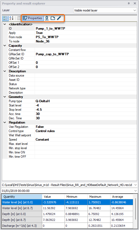Click the Layer label
The width and height of the screenshot is (139, 230).
click(6, 10)
